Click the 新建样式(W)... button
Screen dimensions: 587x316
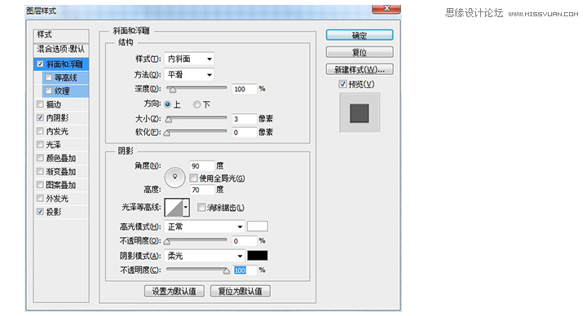pos(360,69)
